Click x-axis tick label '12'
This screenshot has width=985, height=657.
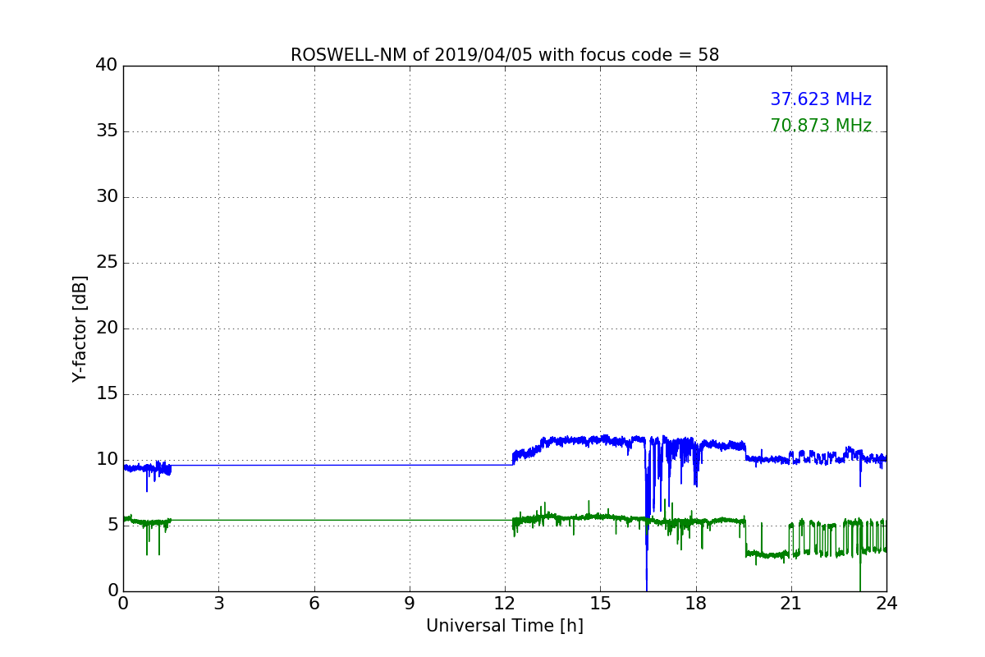tap(505, 604)
